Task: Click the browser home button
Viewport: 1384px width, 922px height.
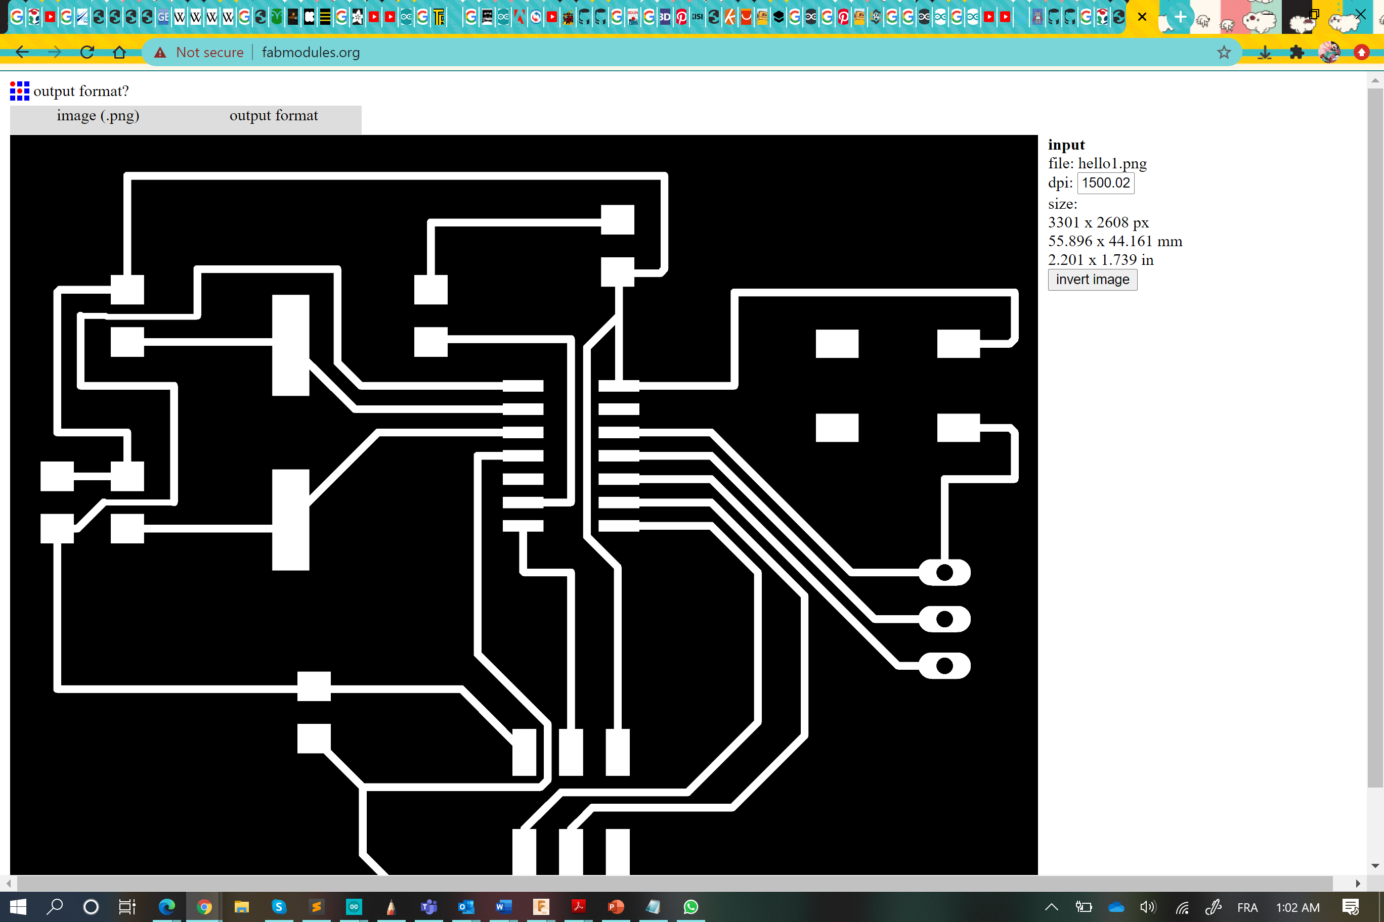Action: pos(119,53)
